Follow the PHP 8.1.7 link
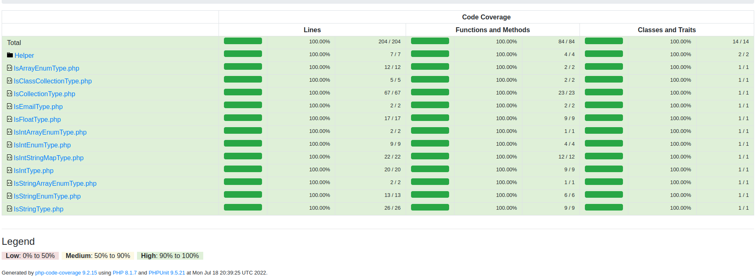Screen dimensions: 755x277 (125, 272)
